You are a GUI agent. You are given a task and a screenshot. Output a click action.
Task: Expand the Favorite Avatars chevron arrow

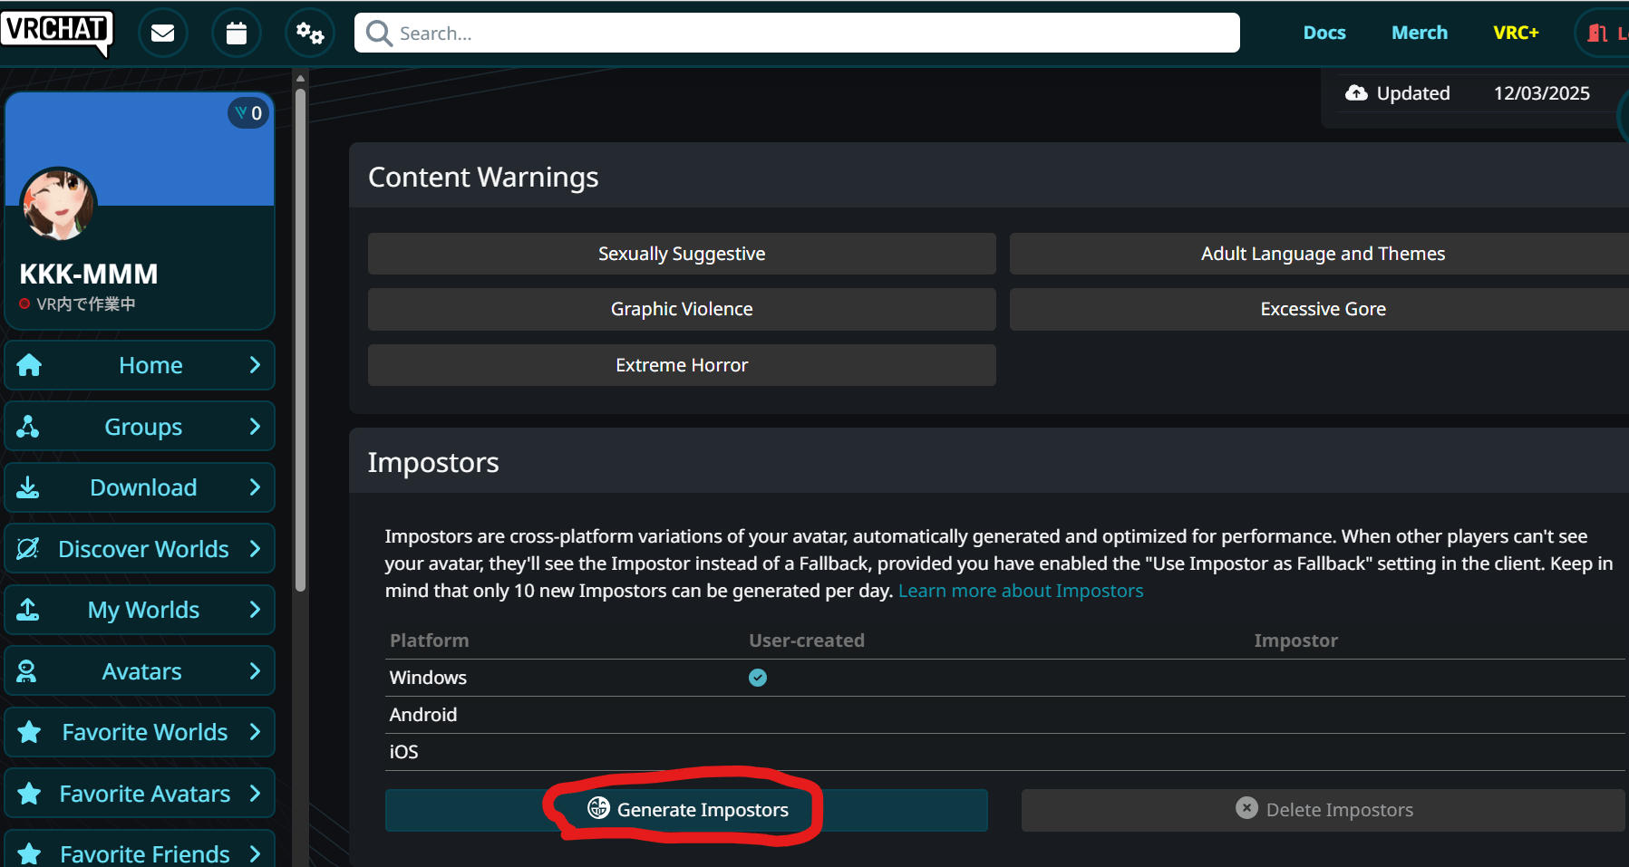pos(255,794)
